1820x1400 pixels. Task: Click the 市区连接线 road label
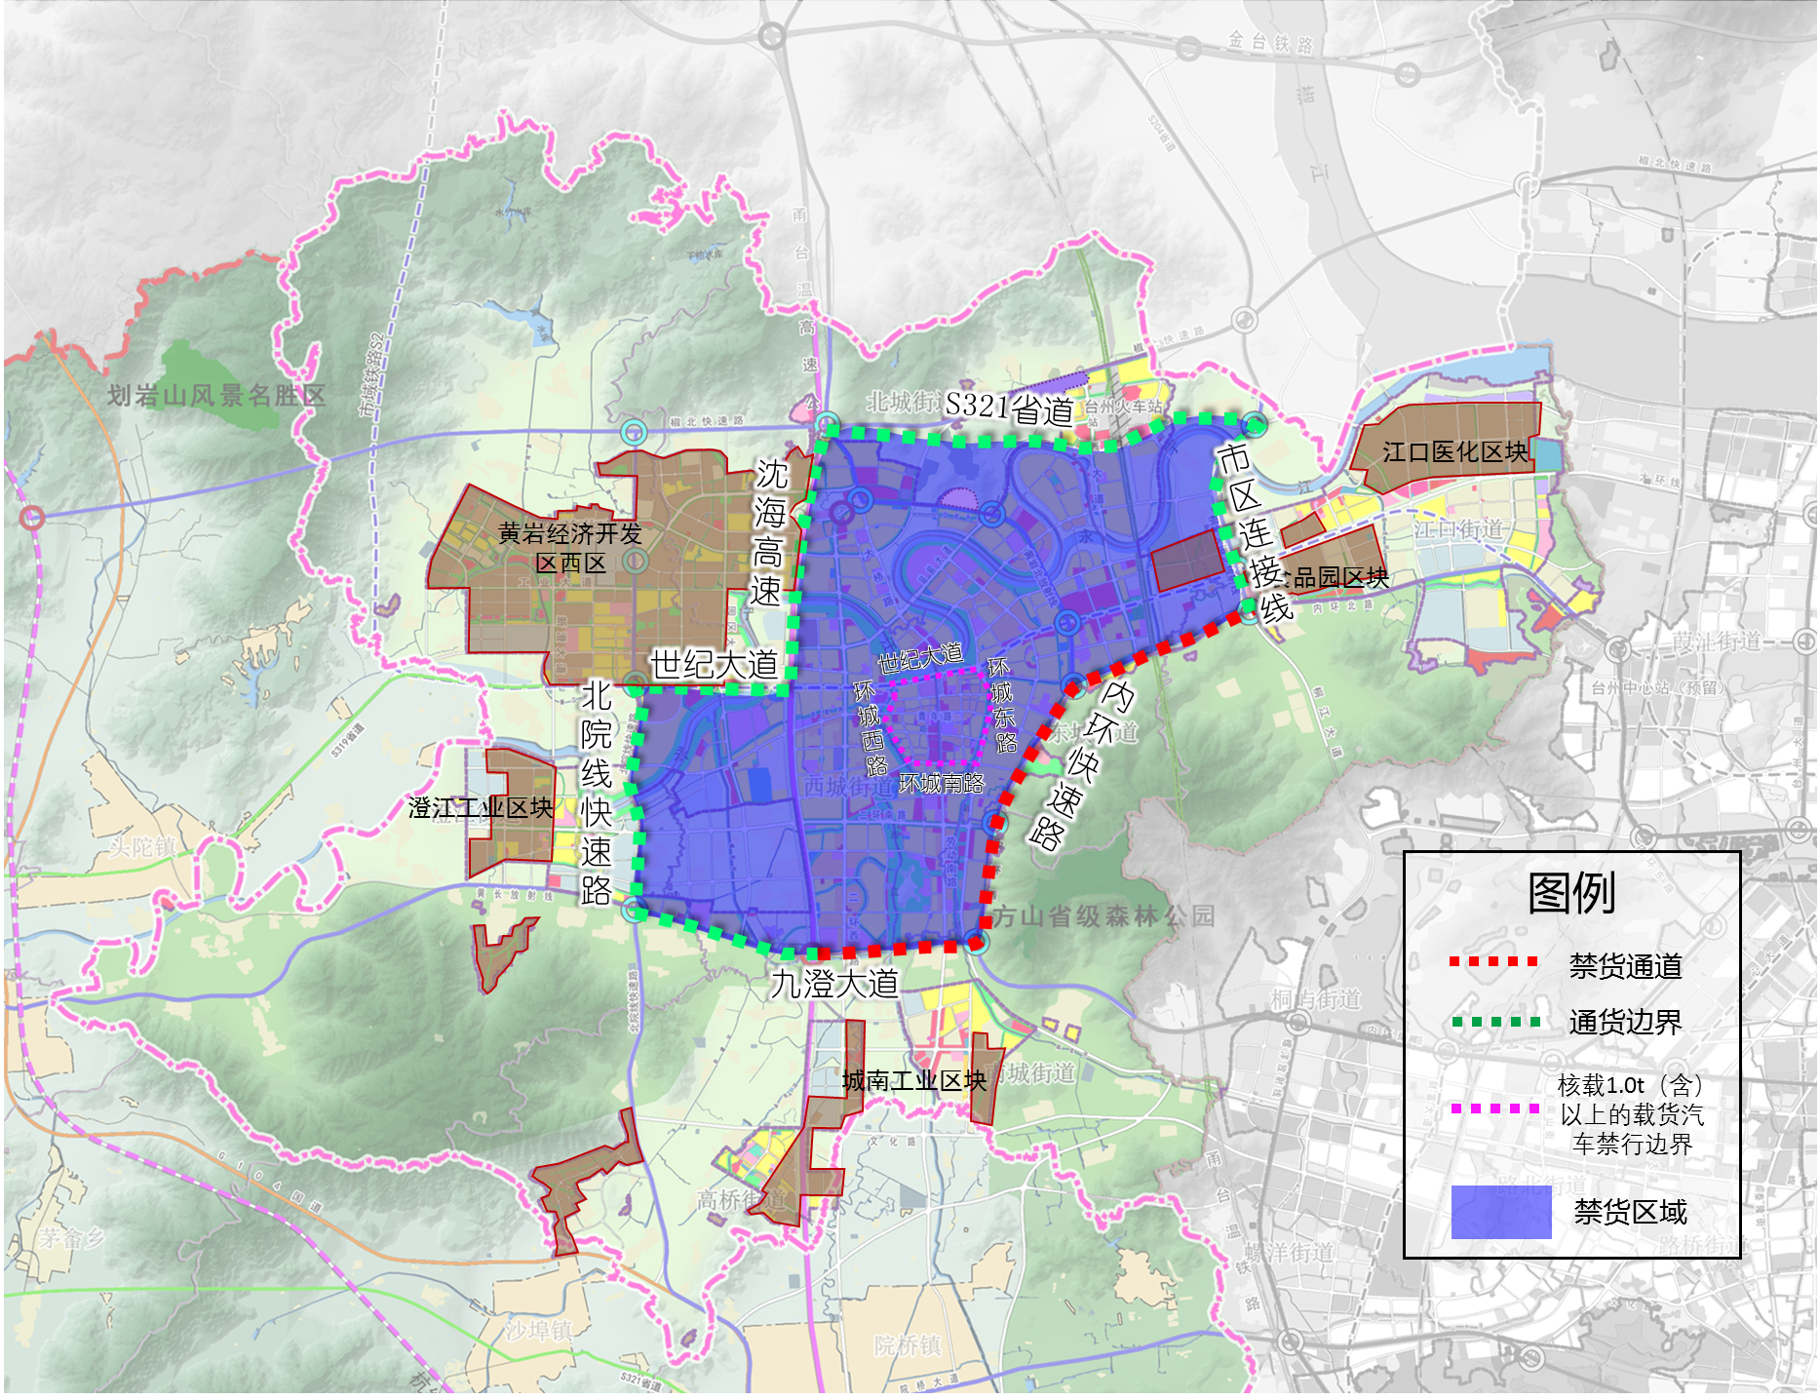click(1255, 532)
